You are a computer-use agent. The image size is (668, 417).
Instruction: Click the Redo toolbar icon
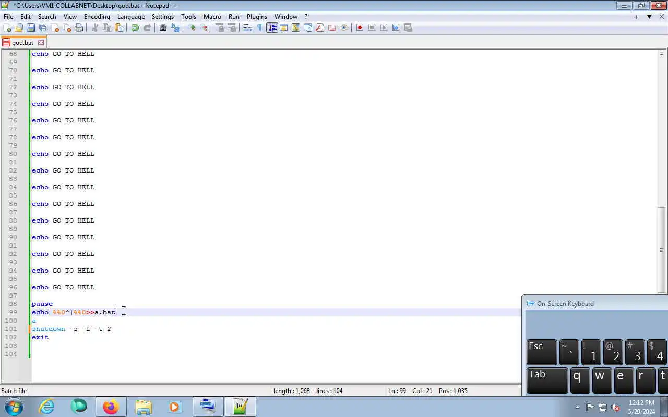click(147, 28)
